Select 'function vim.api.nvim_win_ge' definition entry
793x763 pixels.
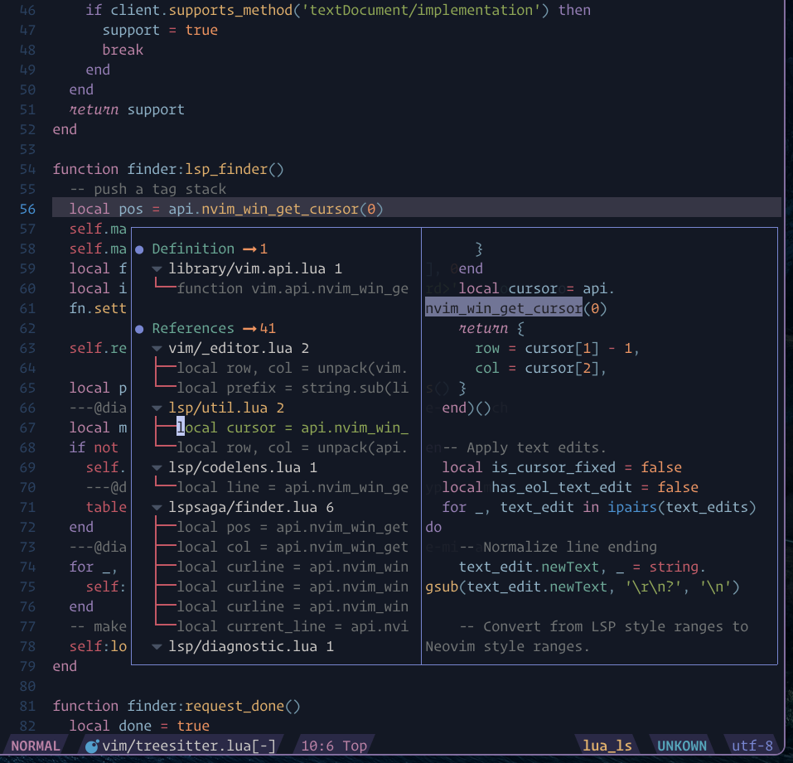tap(293, 289)
